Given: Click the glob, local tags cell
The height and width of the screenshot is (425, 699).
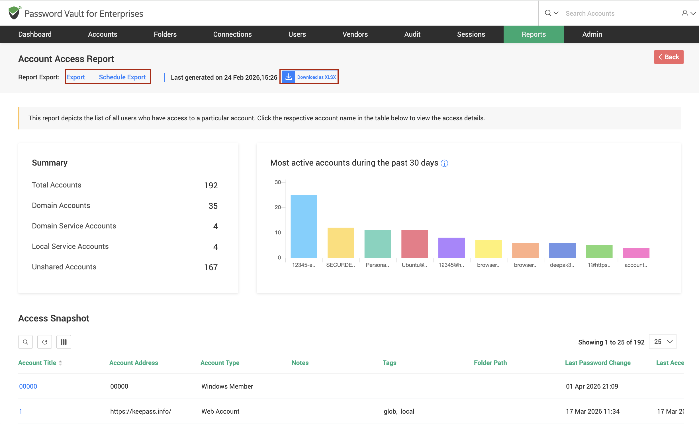Looking at the screenshot, I should (x=399, y=411).
